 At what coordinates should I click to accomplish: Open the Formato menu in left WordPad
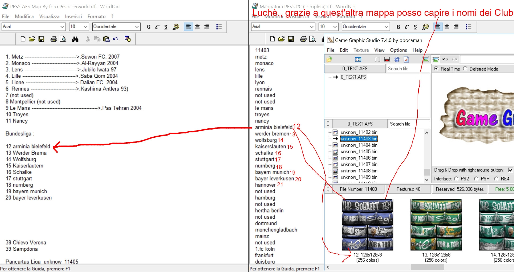[x=96, y=17]
